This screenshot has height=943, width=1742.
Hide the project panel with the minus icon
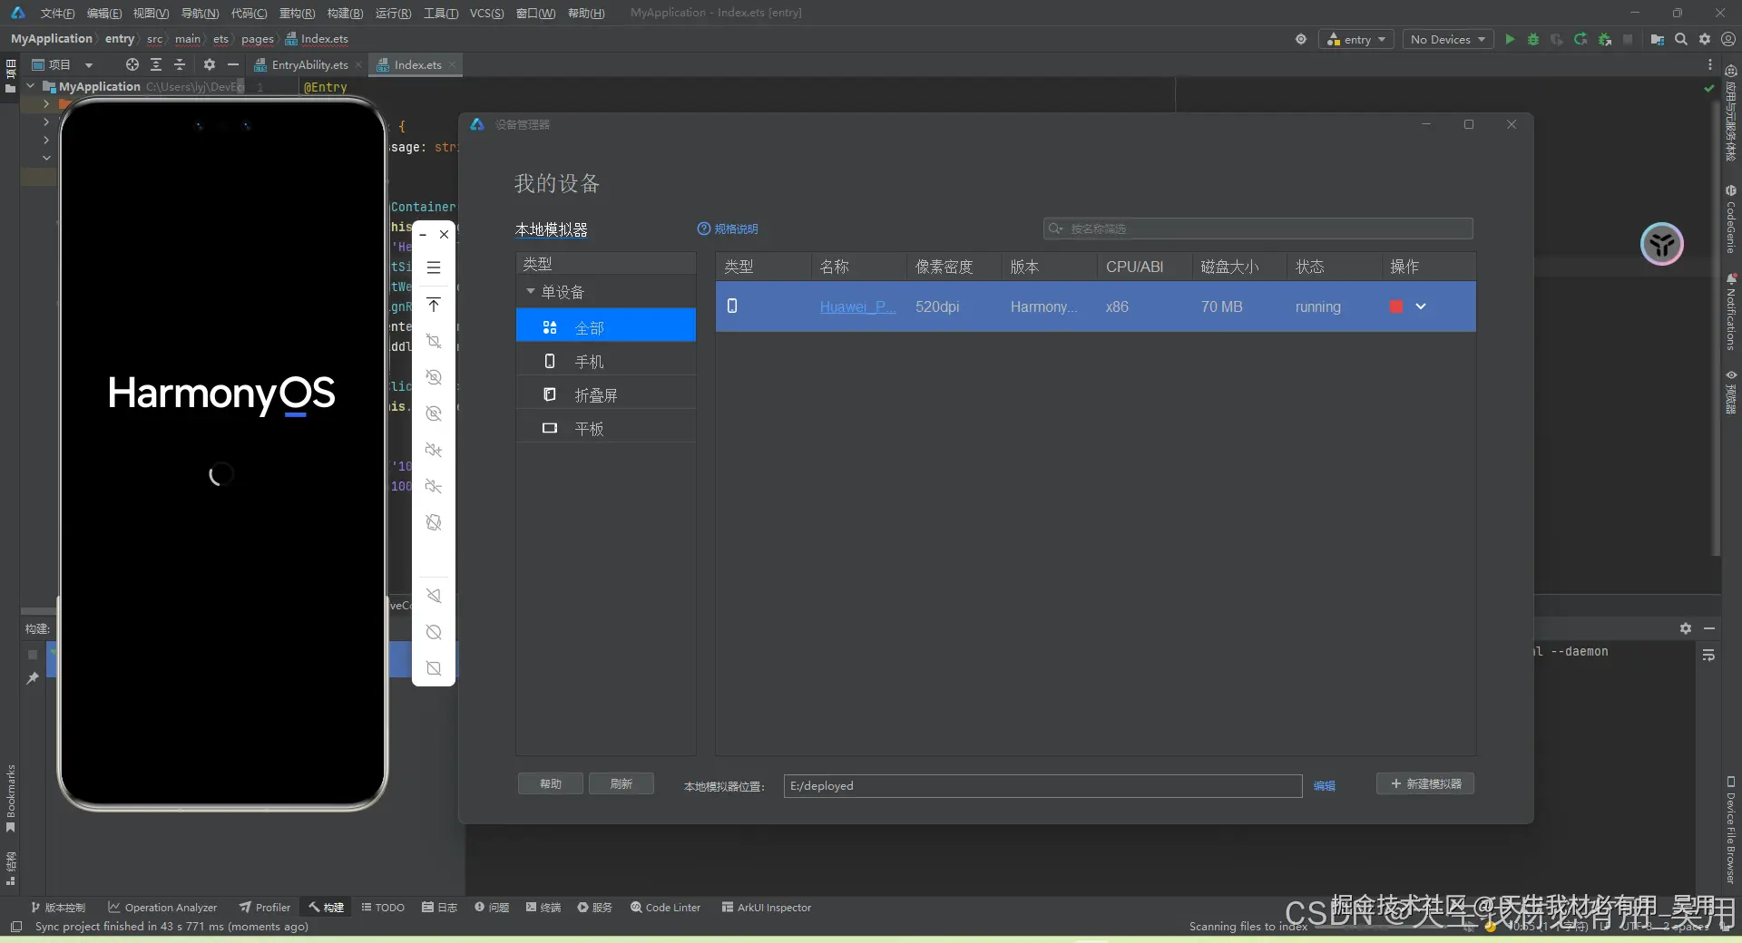(x=233, y=64)
